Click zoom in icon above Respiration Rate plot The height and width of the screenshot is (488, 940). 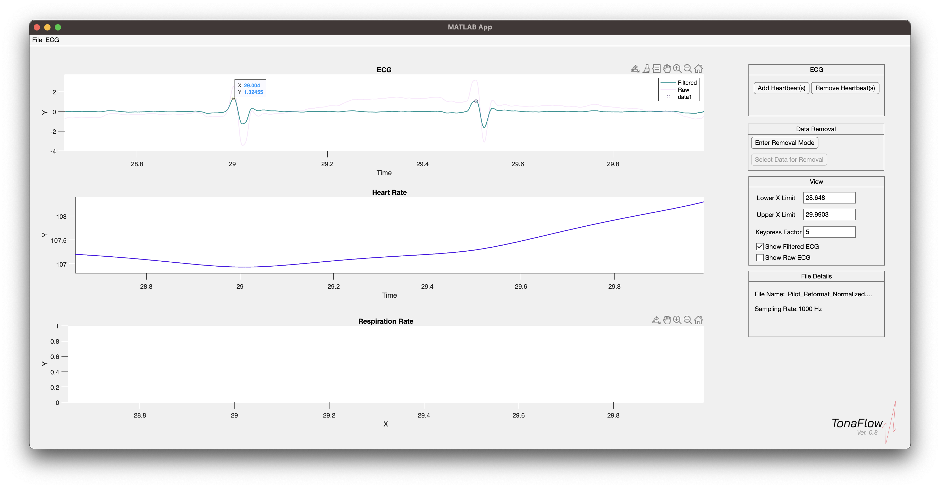[x=677, y=320]
